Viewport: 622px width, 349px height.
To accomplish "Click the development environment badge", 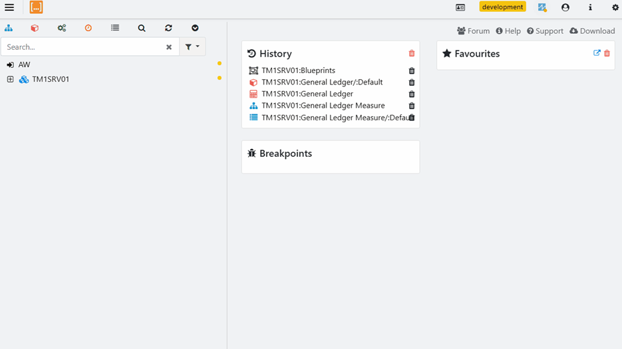I will point(503,7).
